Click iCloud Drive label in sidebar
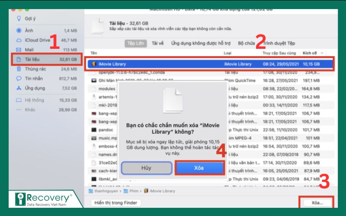This screenshot has width=346, height=216. 38,40
